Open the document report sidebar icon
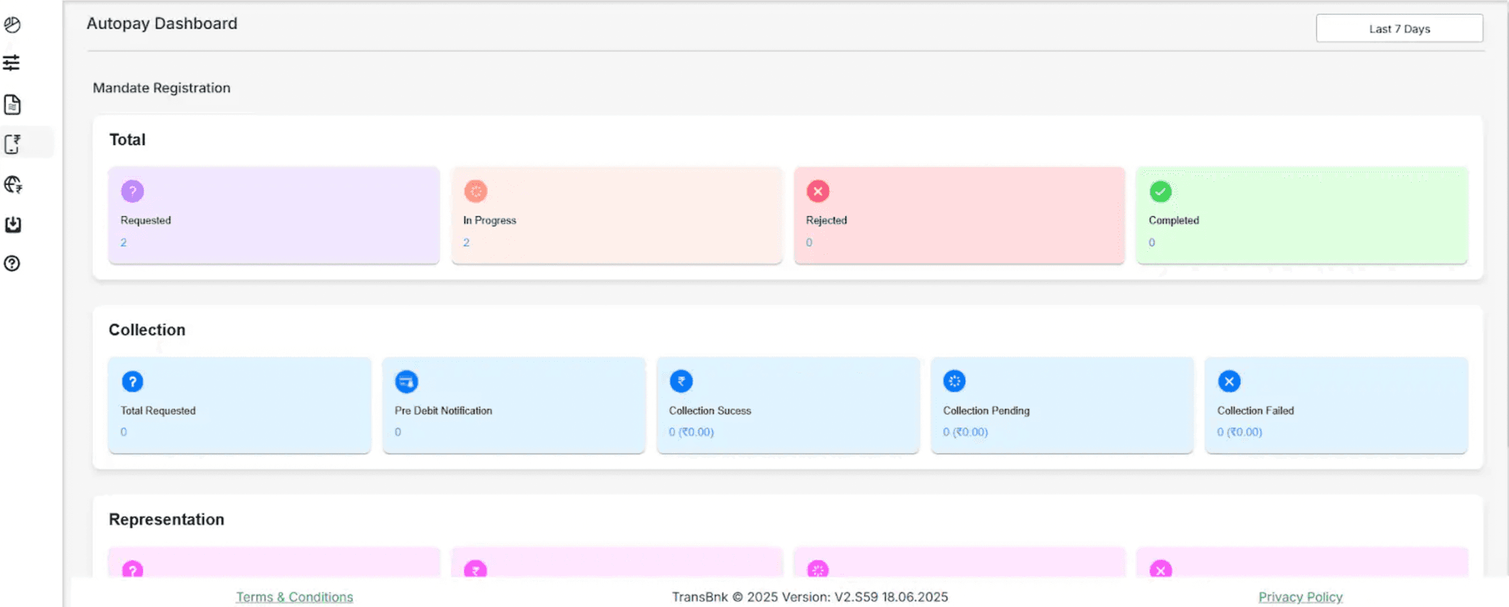 13,105
